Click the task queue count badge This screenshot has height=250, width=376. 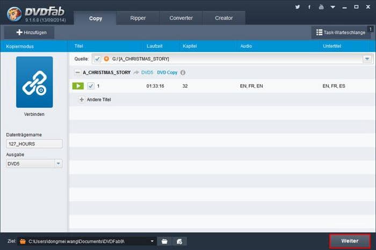pyautogui.click(x=371, y=29)
